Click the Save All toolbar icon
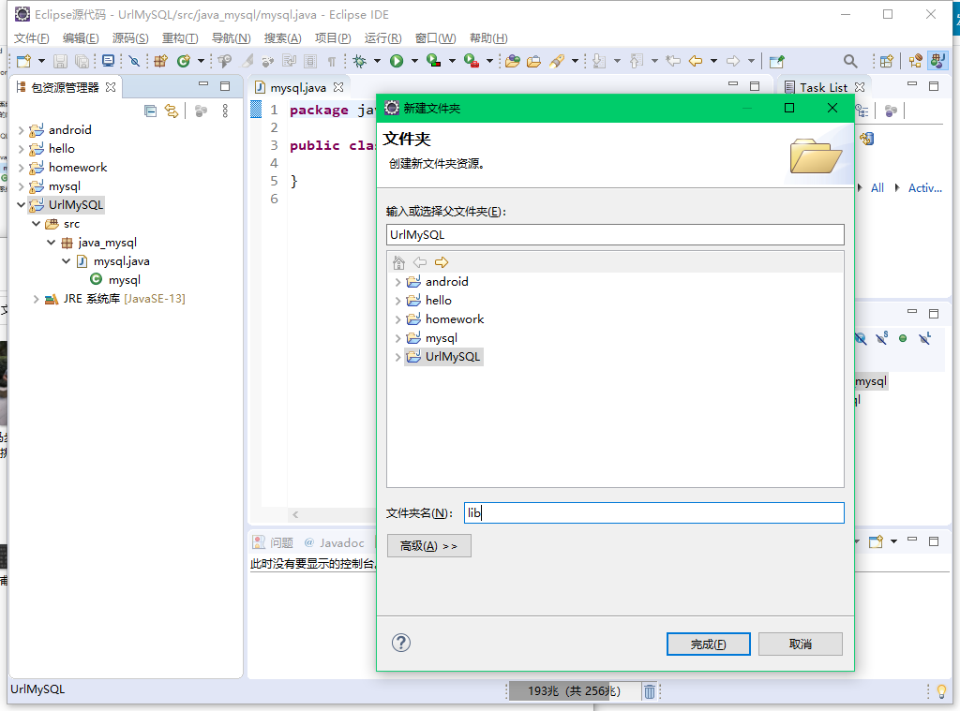The image size is (960, 711). click(81, 59)
